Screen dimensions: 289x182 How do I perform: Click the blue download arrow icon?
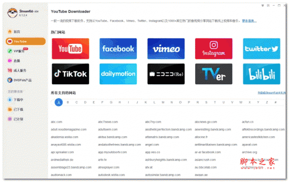pyautogui.click(x=10, y=100)
